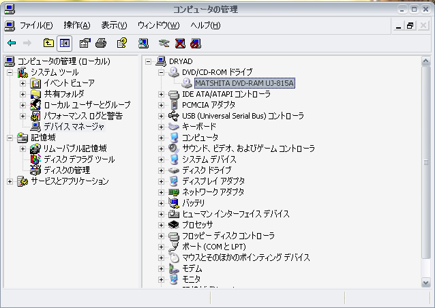Select ディスクの管理 in the left tree

67,170
